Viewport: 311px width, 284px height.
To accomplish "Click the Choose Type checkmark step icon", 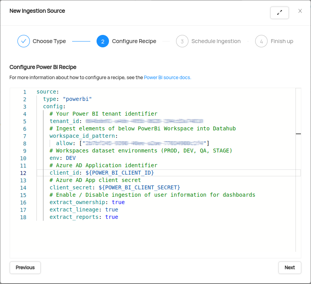I will [x=24, y=41].
